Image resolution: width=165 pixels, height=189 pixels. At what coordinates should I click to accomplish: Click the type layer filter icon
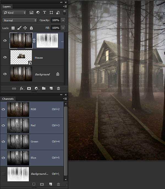pos(45,13)
